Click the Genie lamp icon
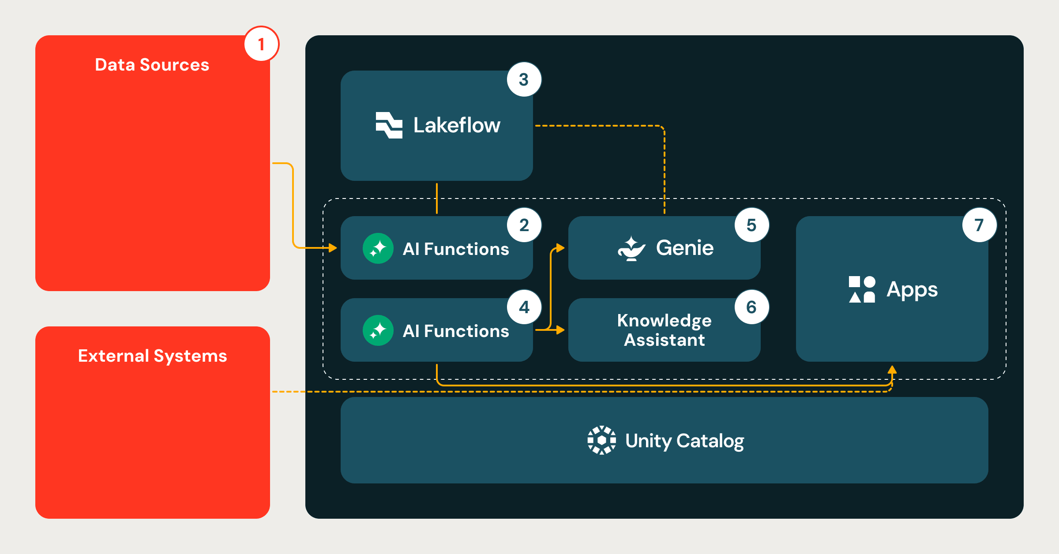1059x554 pixels. 632,248
